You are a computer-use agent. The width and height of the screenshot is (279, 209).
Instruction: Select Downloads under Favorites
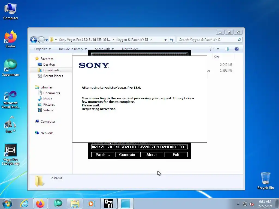[x=51, y=70]
